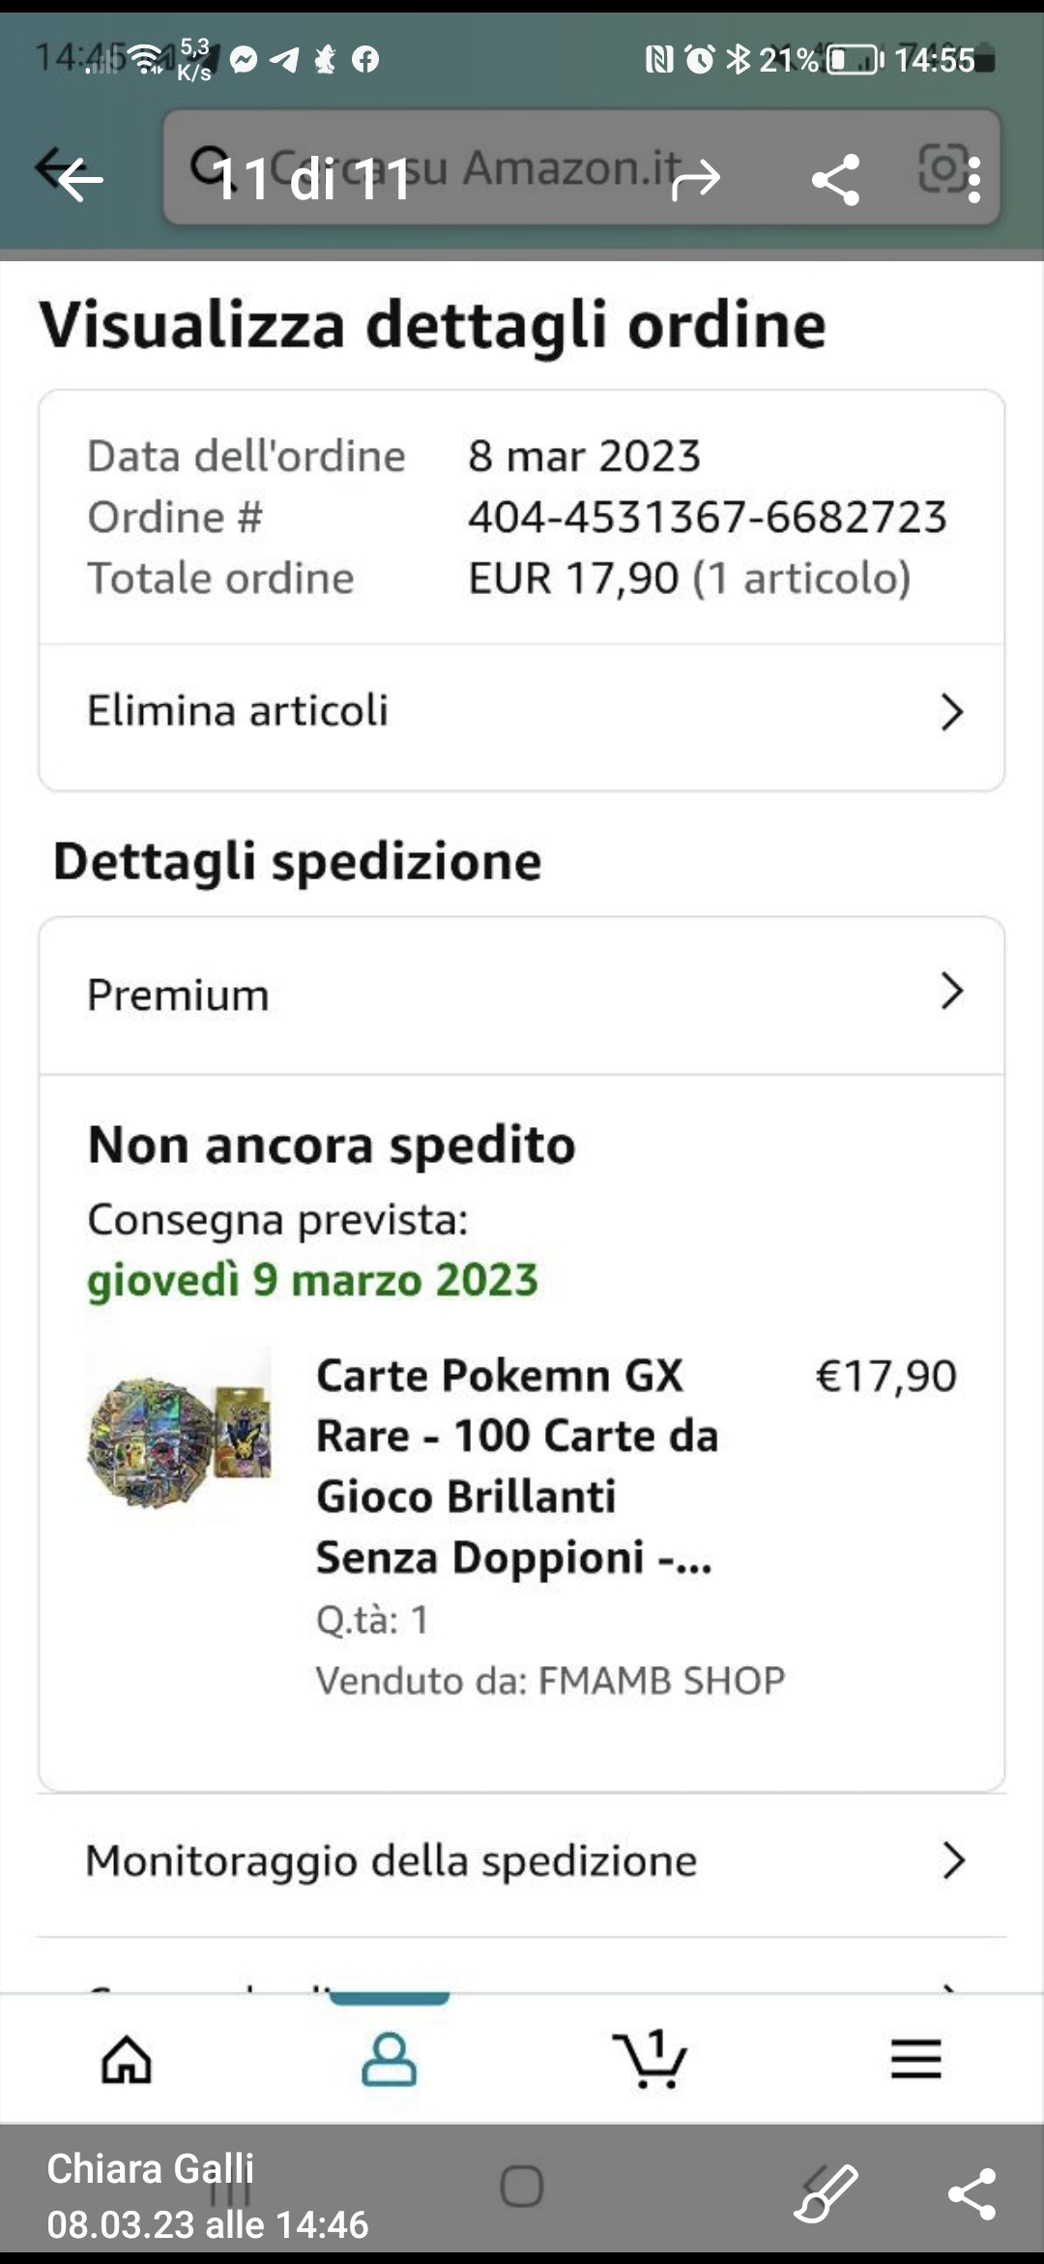
Task: Tap the edit brush icon
Action: (x=826, y=2192)
